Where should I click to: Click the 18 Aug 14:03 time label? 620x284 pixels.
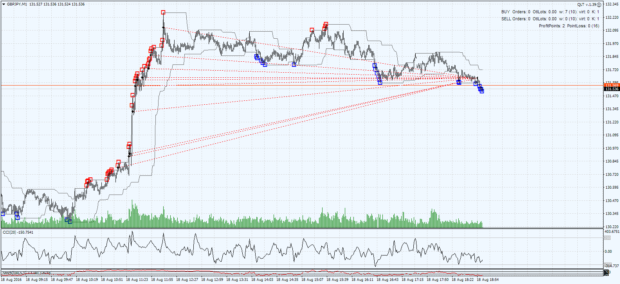tap(262, 280)
